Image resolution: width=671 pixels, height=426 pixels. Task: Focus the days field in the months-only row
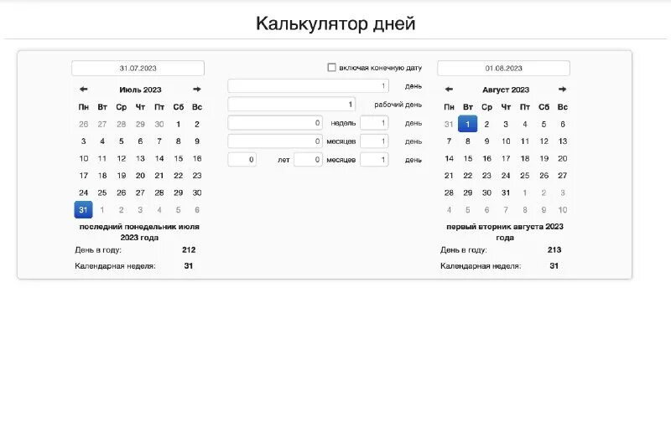pos(374,141)
